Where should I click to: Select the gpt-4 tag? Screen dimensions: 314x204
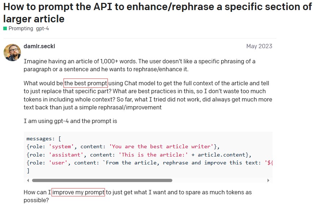pyautogui.click(x=42, y=28)
